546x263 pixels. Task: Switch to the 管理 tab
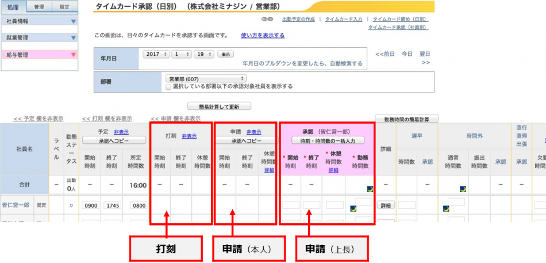[39, 7]
